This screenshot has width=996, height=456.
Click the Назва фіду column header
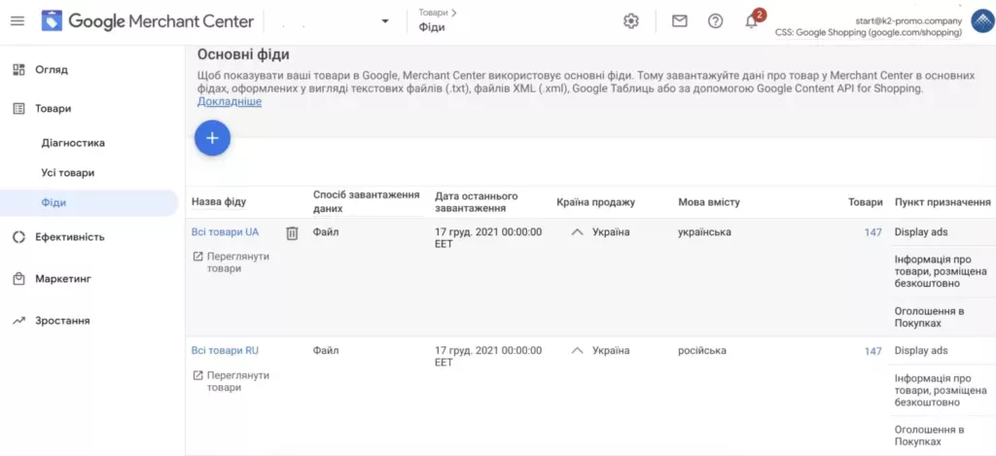click(219, 202)
